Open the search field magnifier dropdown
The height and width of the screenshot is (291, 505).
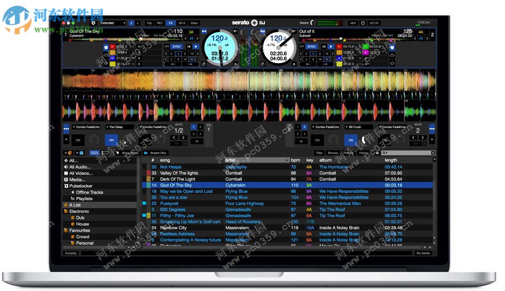click(x=384, y=153)
